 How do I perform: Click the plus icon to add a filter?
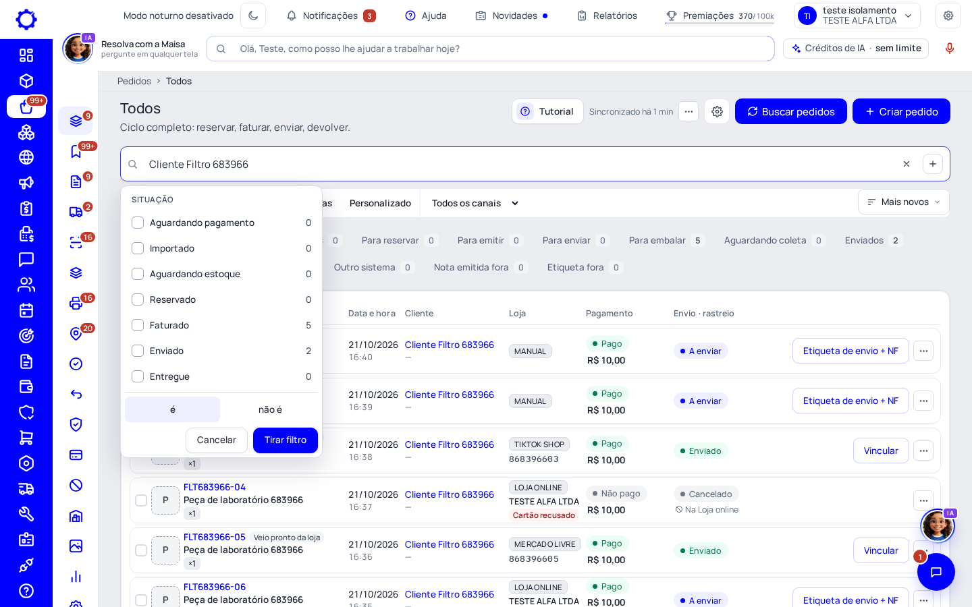click(933, 164)
